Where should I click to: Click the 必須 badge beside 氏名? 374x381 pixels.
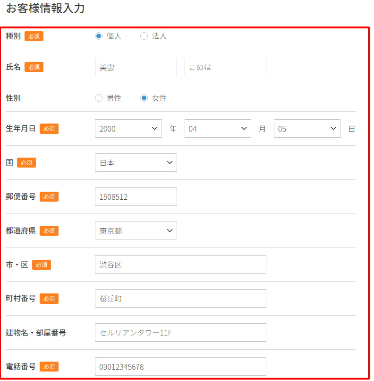pyautogui.click(x=34, y=67)
